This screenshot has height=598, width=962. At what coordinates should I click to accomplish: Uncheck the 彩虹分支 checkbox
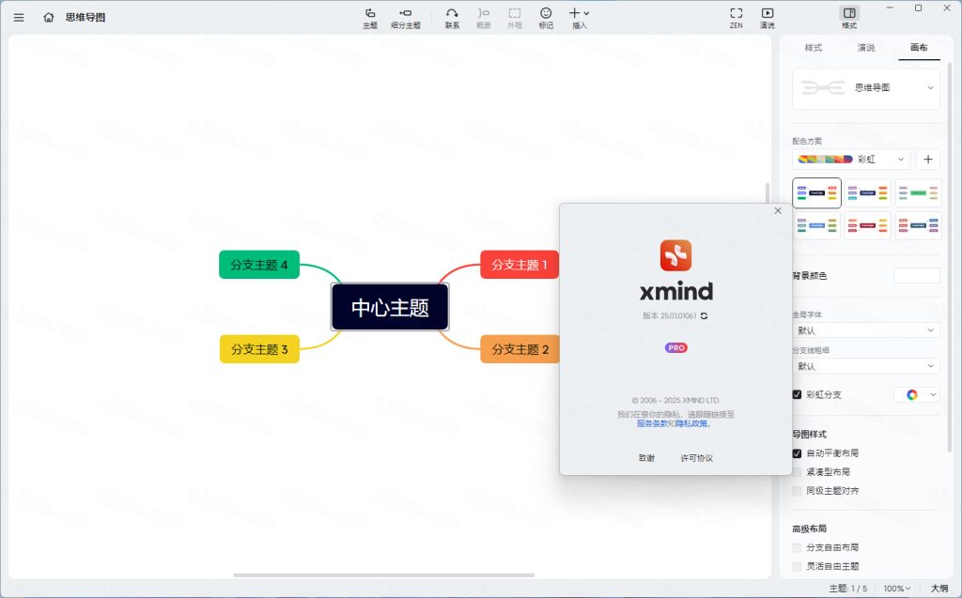pyautogui.click(x=797, y=394)
